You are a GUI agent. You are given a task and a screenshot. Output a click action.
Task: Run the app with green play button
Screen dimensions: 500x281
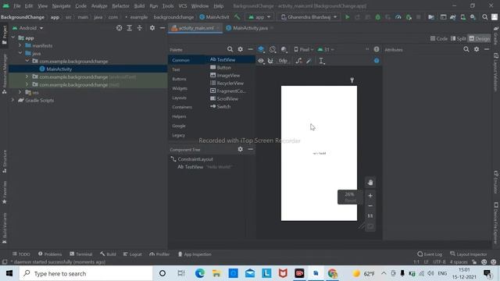(x=347, y=17)
